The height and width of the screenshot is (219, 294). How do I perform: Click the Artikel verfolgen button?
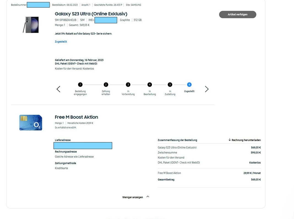click(x=238, y=14)
